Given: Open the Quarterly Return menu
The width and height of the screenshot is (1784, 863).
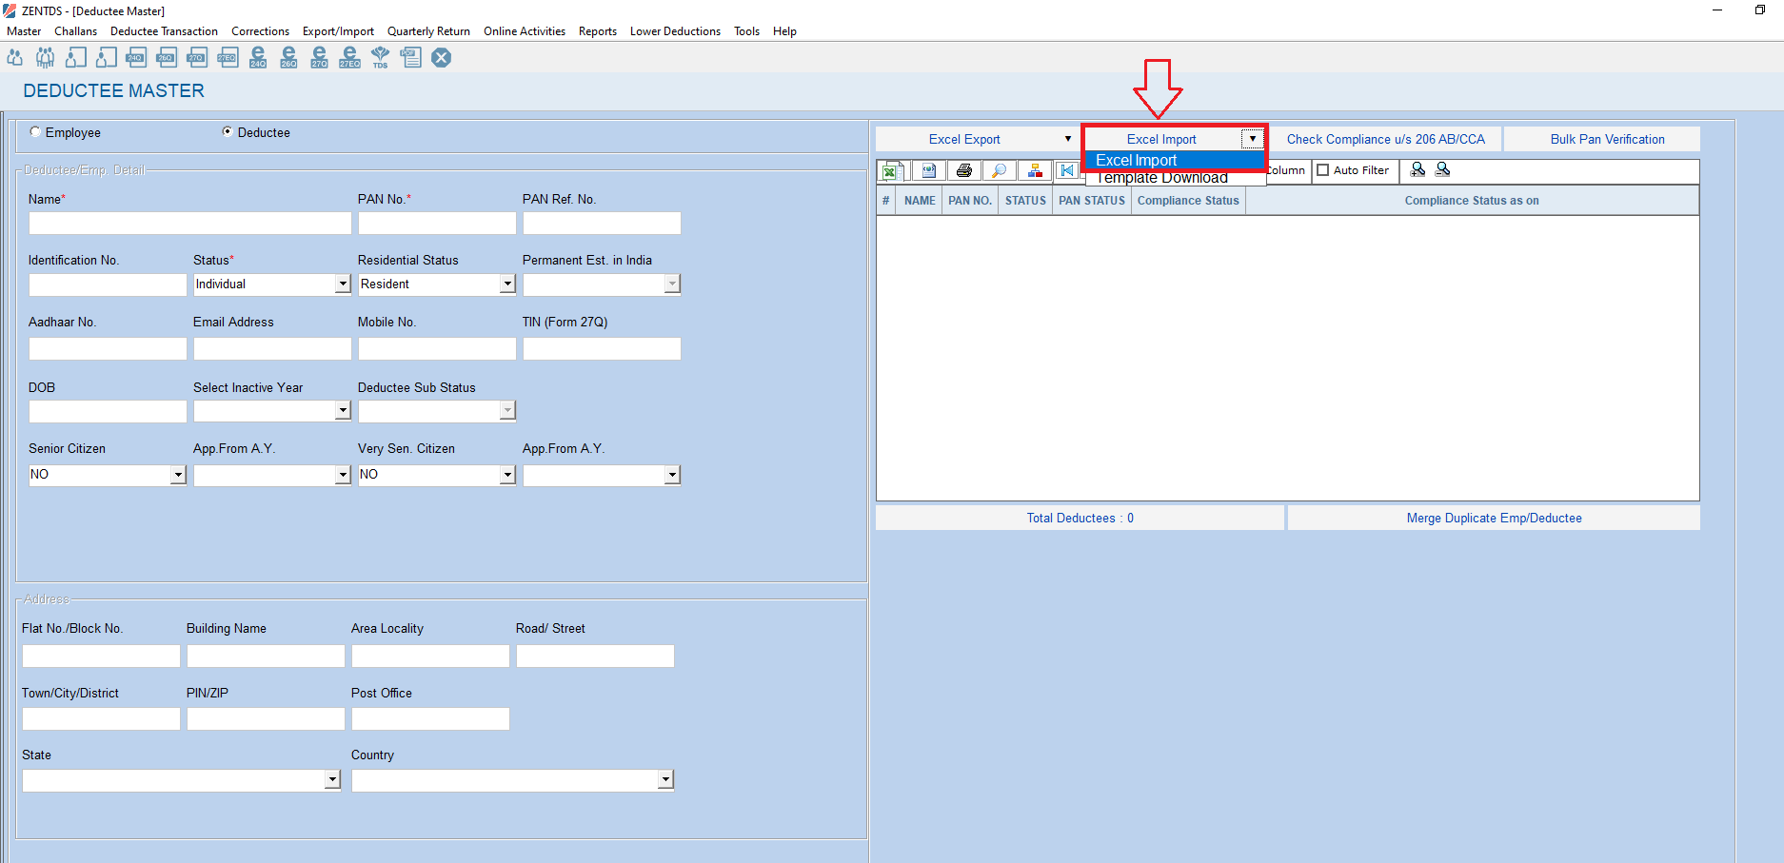Looking at the screenshot, I should click(428, 31).
